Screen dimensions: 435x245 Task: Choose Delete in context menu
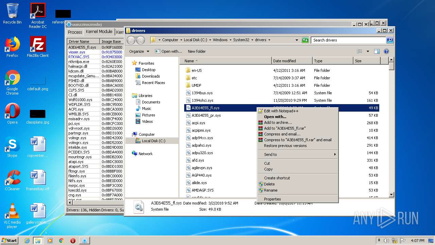click(x=297, y=184)
